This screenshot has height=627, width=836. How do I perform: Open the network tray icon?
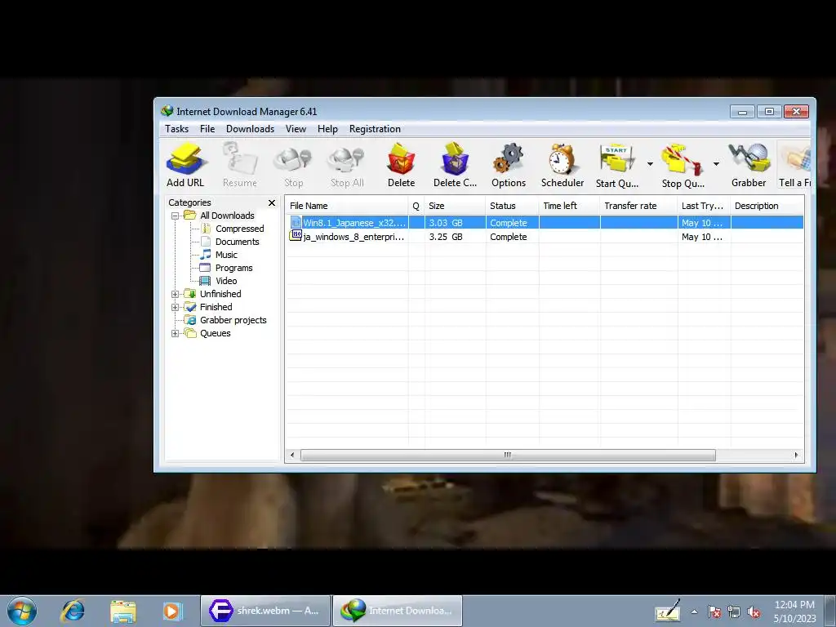point(734,612)
